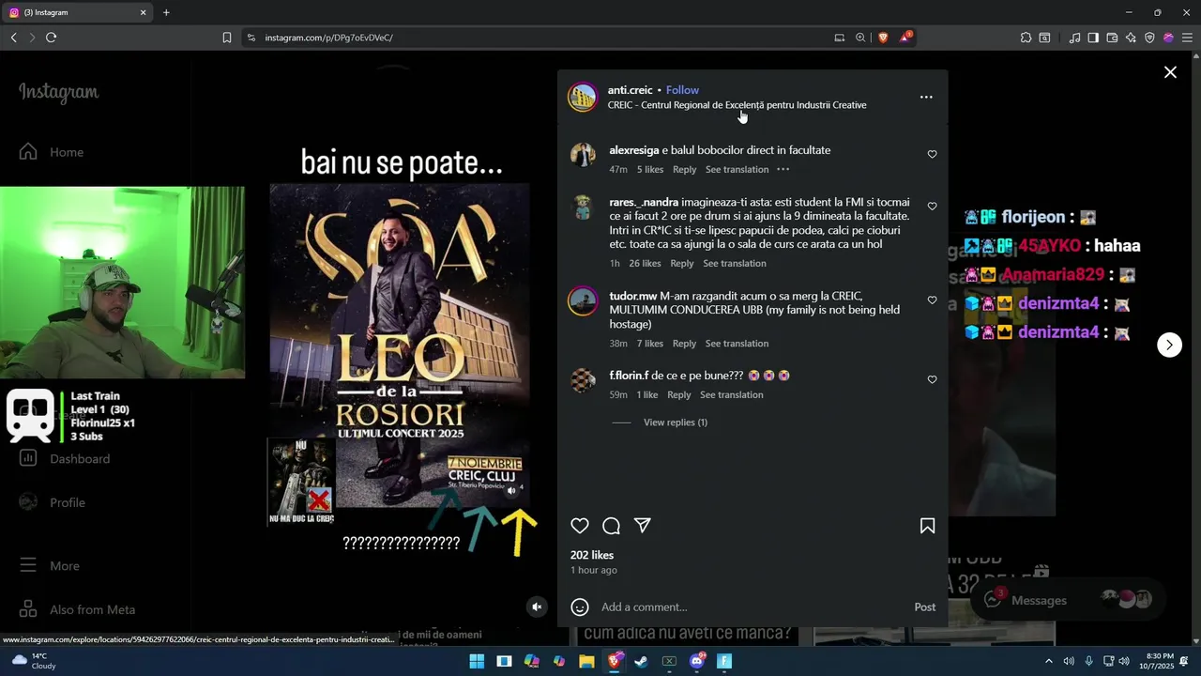Unmute the post video audio

click(537, 607)
